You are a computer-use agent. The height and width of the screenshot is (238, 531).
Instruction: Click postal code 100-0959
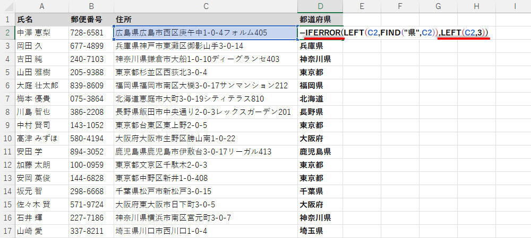(91, 165)
